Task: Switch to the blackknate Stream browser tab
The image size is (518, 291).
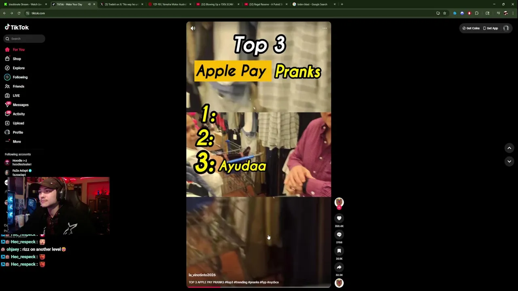Action: click(x=25, y=4)
